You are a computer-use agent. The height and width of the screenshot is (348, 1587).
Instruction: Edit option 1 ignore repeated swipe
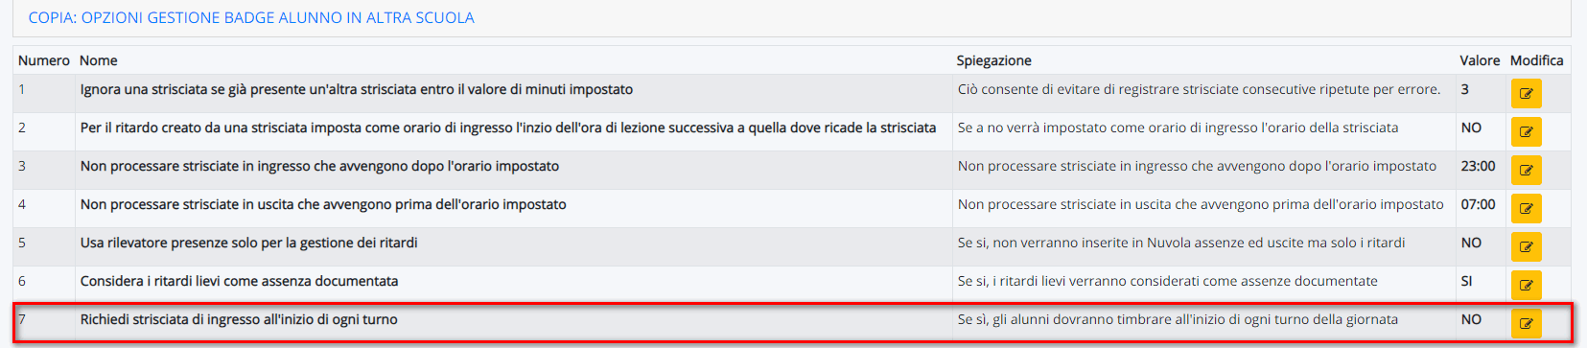[x=1526, y=93]
